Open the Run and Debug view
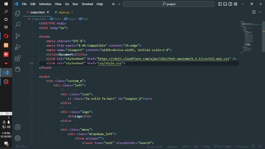The height and width of the screenshot is (149, 265). tap(17, 47)
